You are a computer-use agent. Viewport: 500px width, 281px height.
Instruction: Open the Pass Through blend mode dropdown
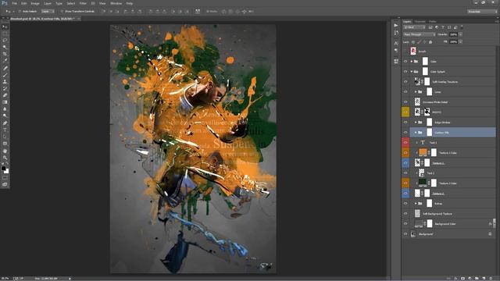click(x=420, y=34)
